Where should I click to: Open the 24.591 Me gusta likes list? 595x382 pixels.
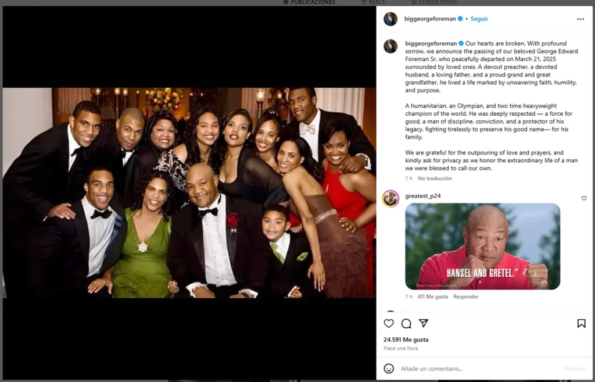(406, 340)
